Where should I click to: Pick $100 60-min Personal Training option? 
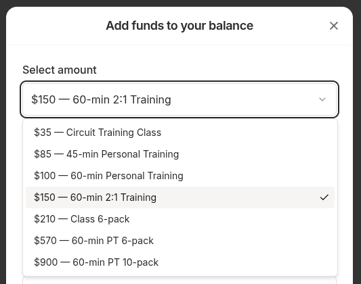tap(180, 176)
